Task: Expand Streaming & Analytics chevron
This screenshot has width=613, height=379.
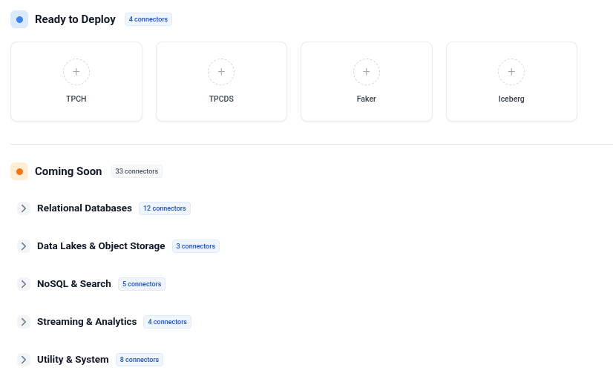Action: pyautogui.click(x=24, y=322)
